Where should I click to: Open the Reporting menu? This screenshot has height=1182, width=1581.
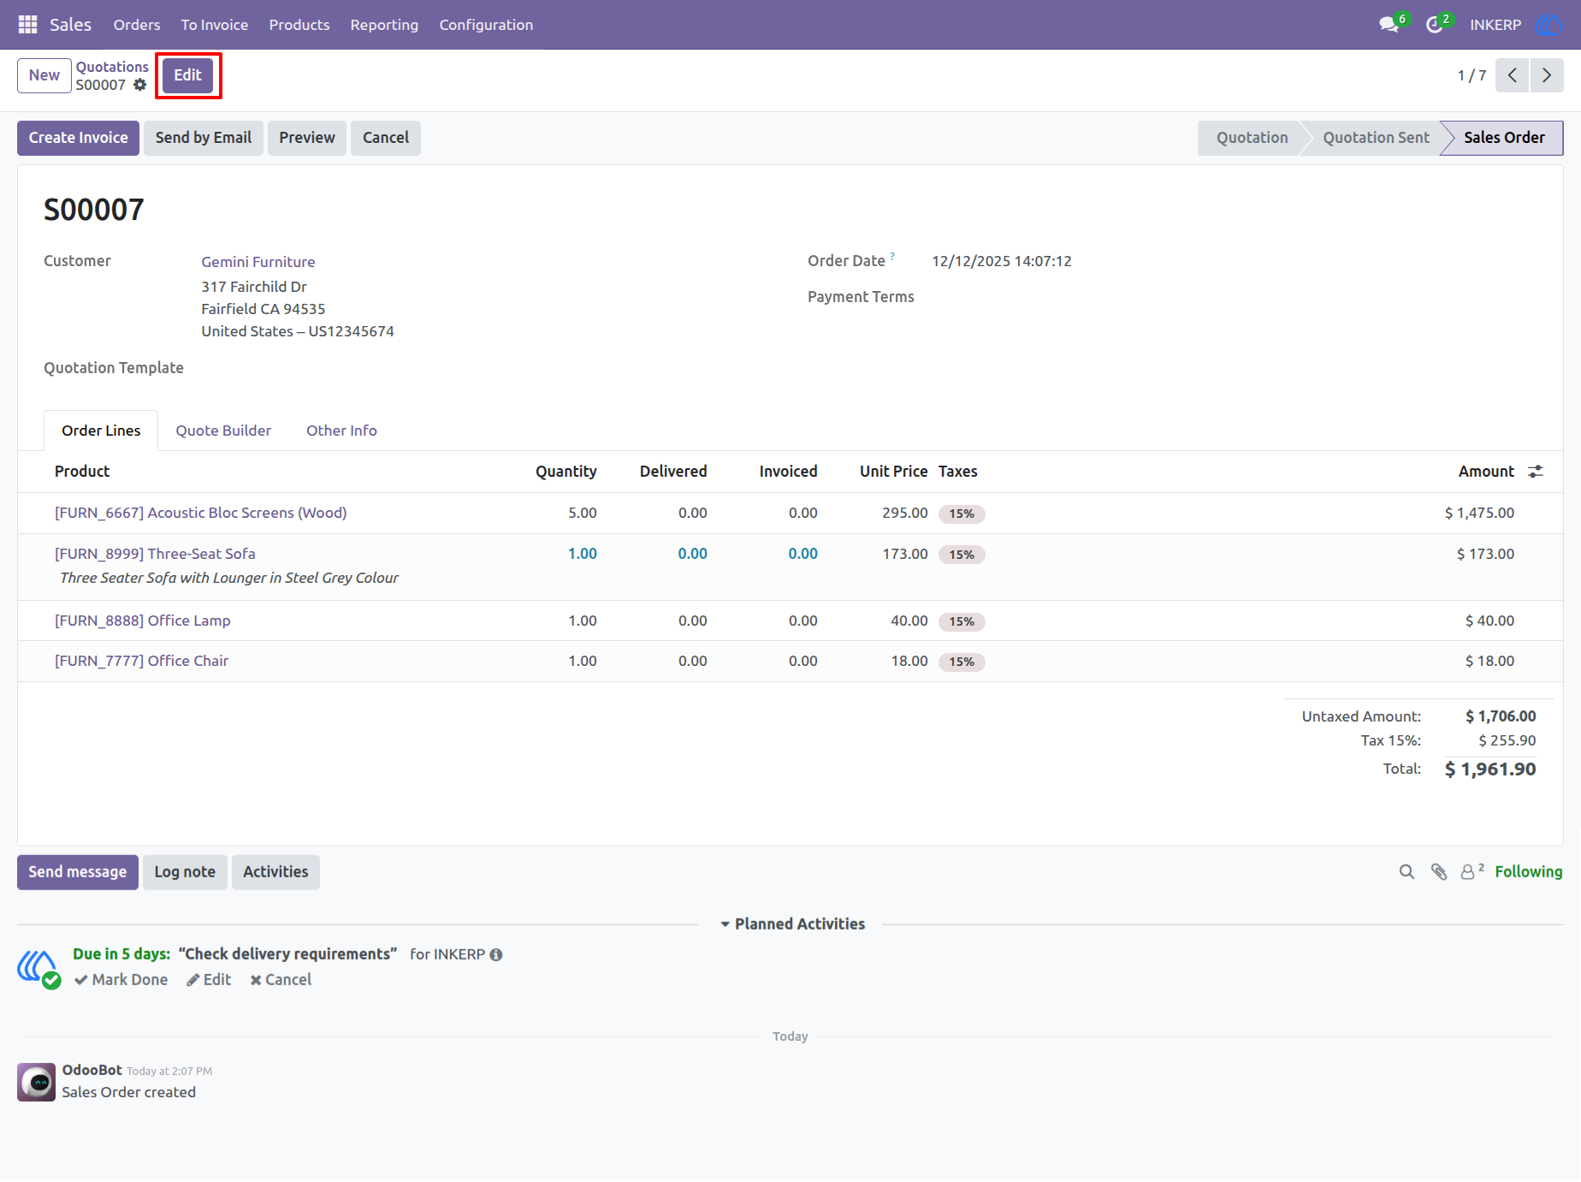tap(384, 25)
